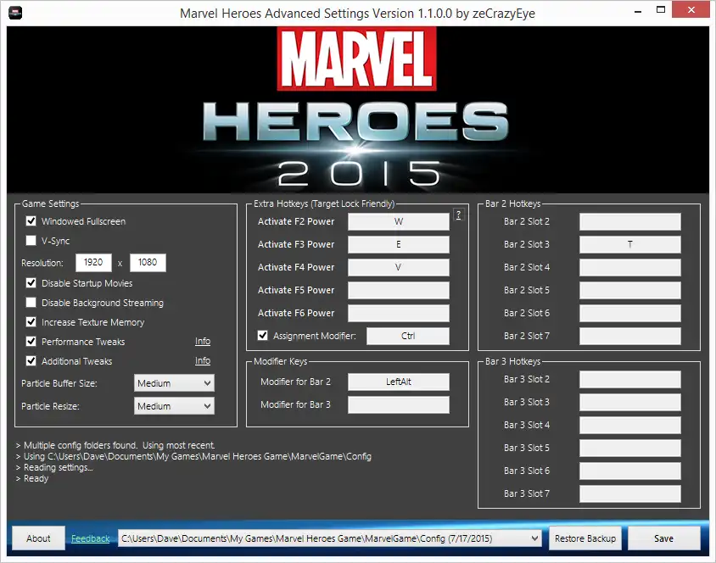This screenshot has width=716, height=563.
Task: Open Particle Resize dropdown
Action: click(x=174, y=406)
